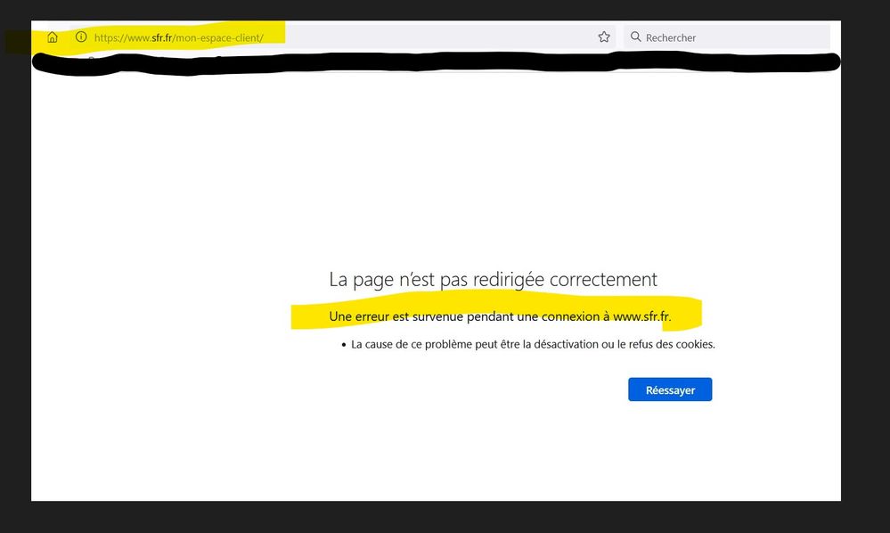Bookmark this page with the star icon
The image size is (890, 533).
pyautogui.click(x=604, y=37)
